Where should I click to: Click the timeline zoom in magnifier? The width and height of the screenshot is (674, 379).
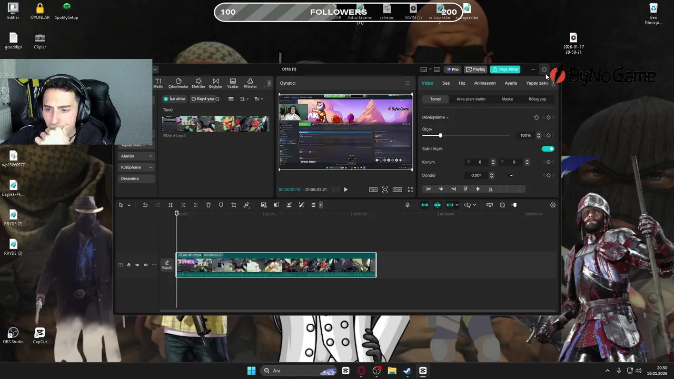tap(553, 205)
